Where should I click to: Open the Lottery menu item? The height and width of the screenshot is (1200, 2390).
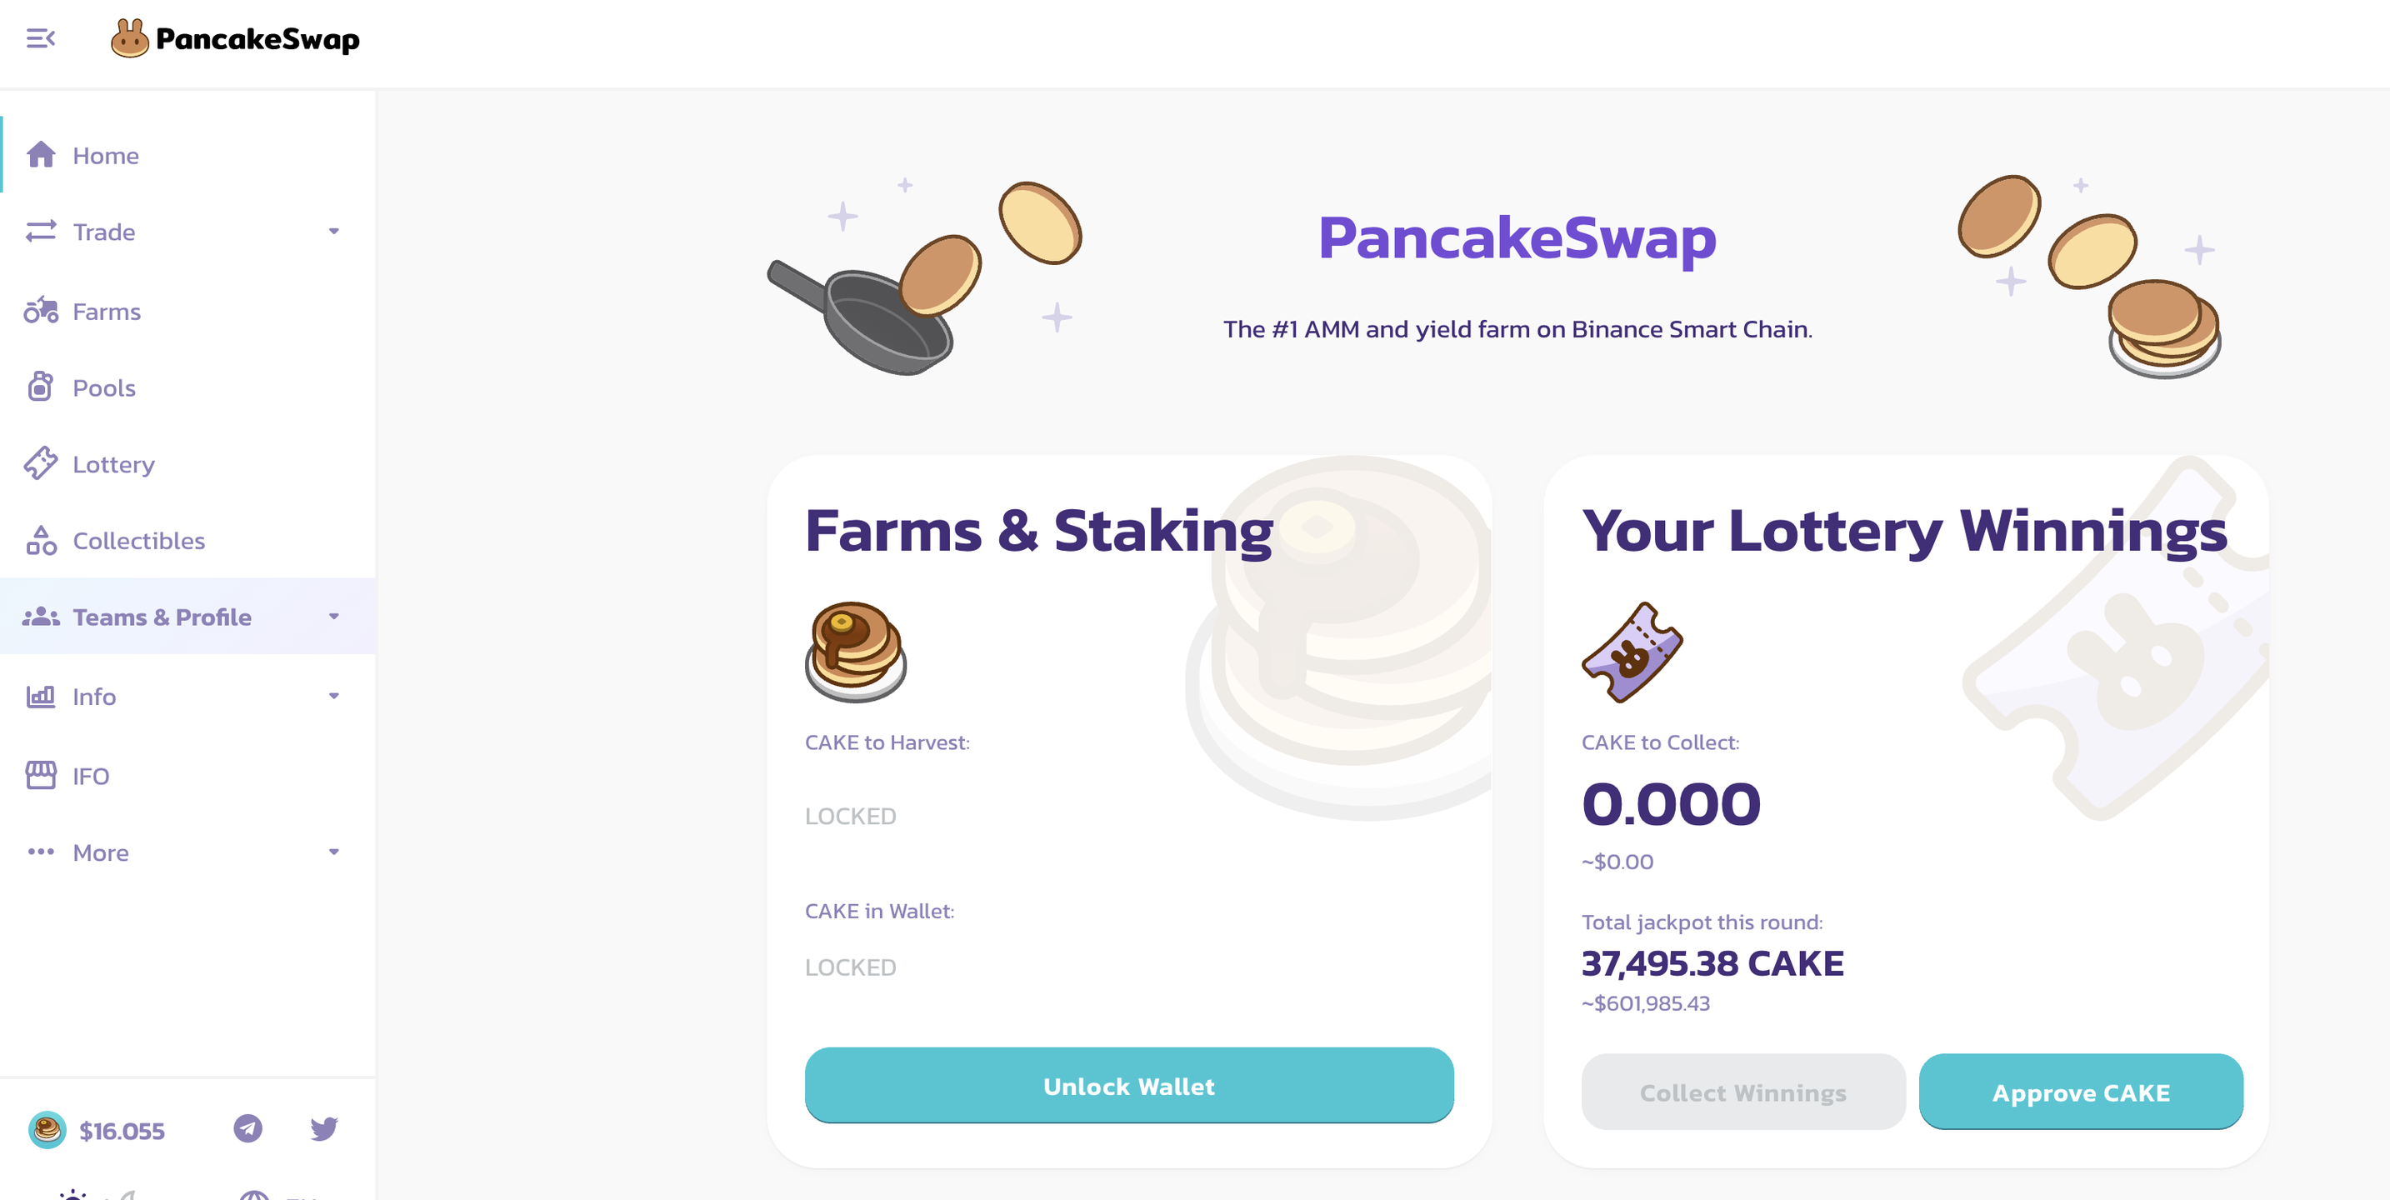pyautogui.click(x=113, y=464)
